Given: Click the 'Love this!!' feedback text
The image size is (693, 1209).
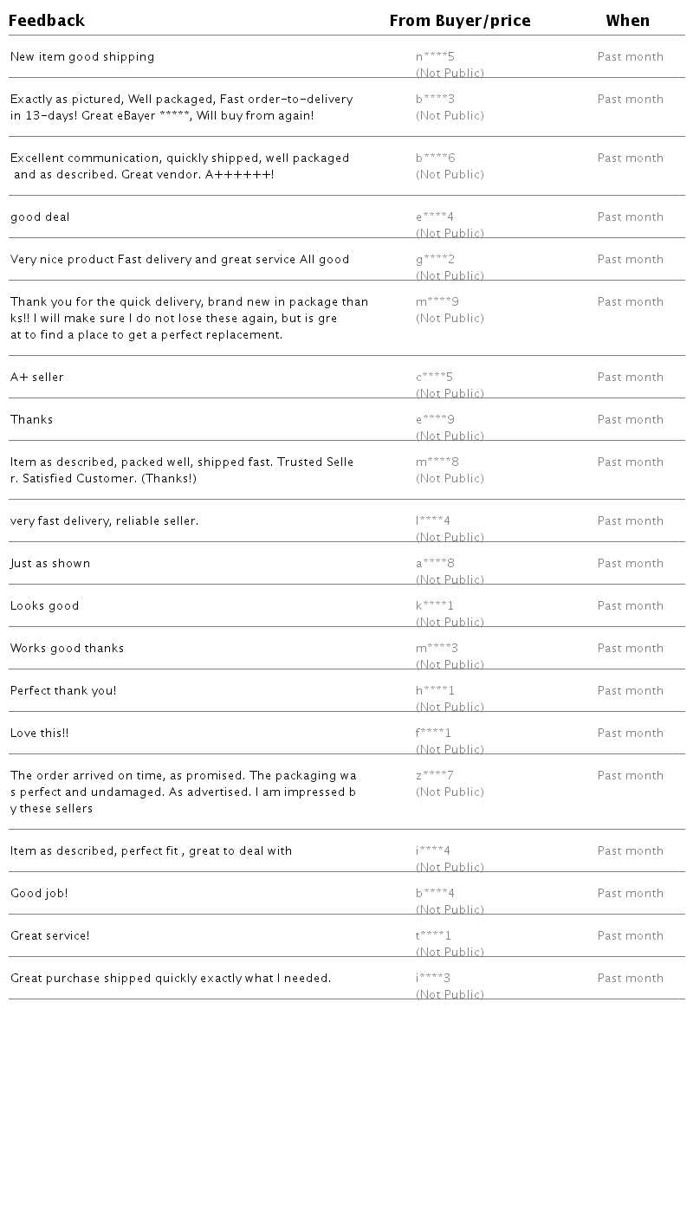Looking at the screenshot, I should (x=39, y=734).
